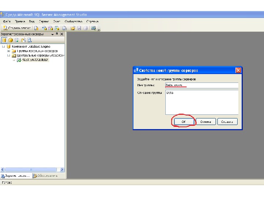Select the Центральные серверы управления item
Viewport: 264px width, 198px height.
40,55
